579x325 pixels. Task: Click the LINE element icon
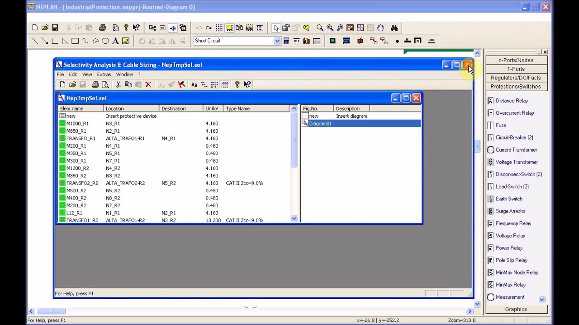[432, 41]
